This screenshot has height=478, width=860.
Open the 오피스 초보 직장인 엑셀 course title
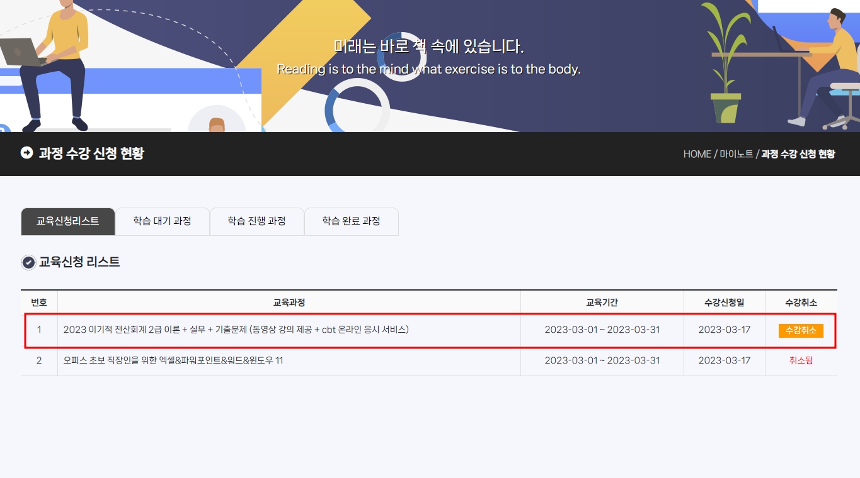coord(173,361)
